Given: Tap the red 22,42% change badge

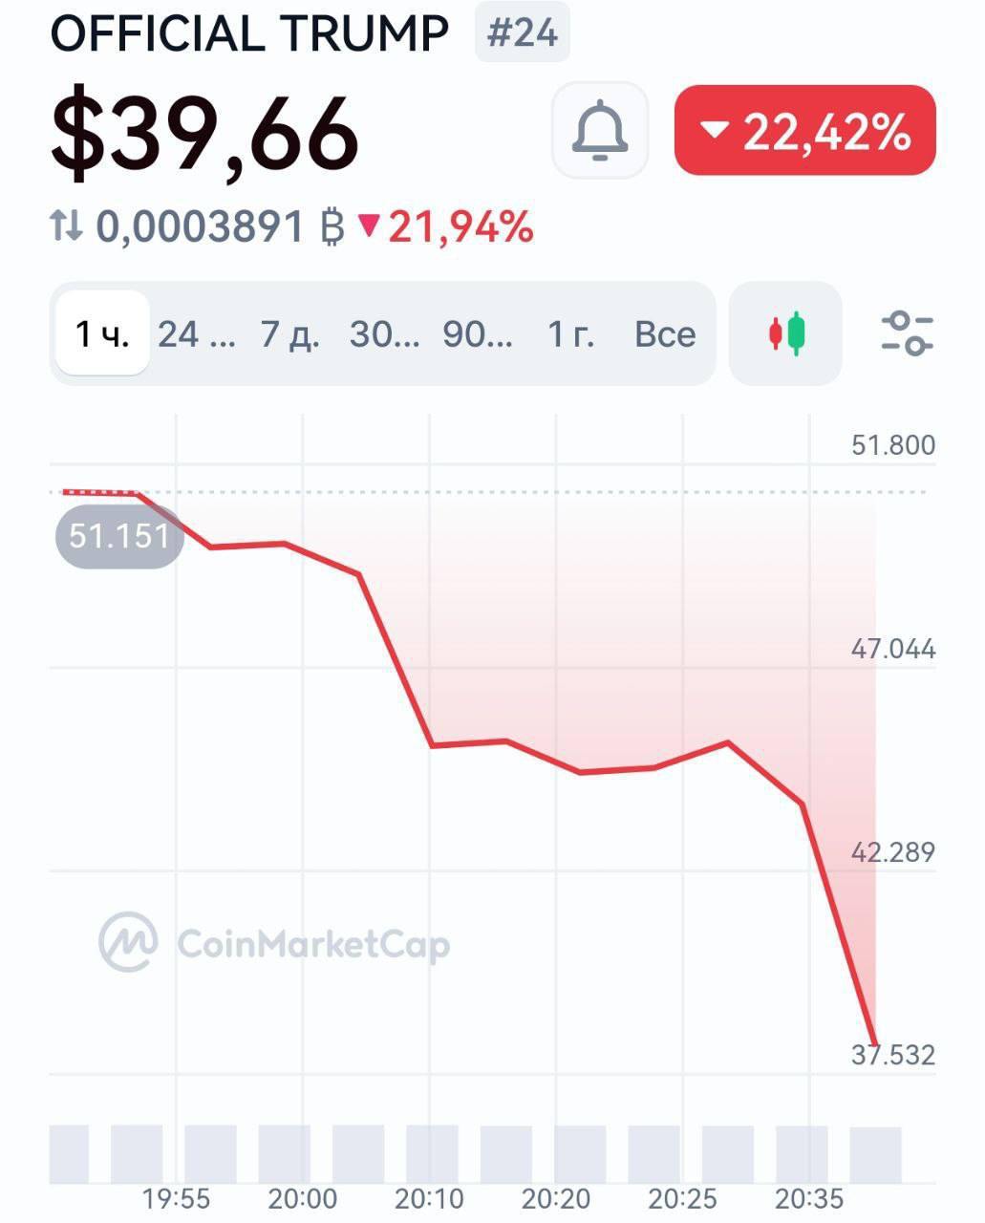Looking at the screenshot, I should click(x=804, y=131).
